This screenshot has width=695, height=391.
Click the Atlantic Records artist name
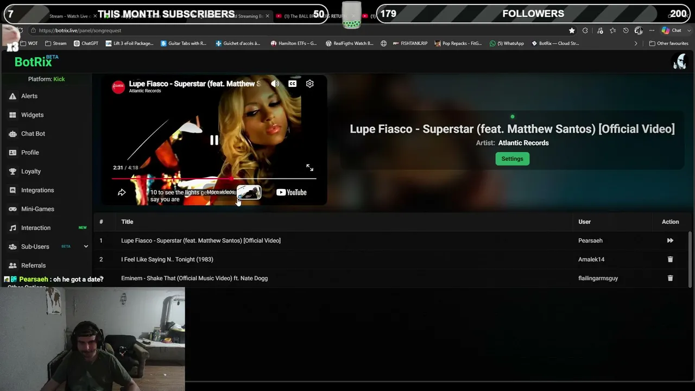[523, 143]
